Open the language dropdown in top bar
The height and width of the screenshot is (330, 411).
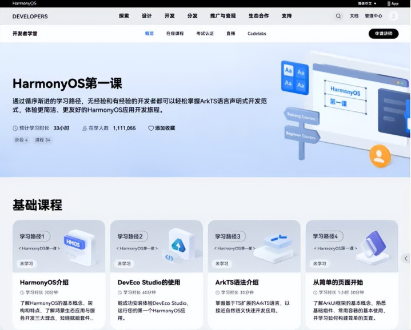(367, 3)
